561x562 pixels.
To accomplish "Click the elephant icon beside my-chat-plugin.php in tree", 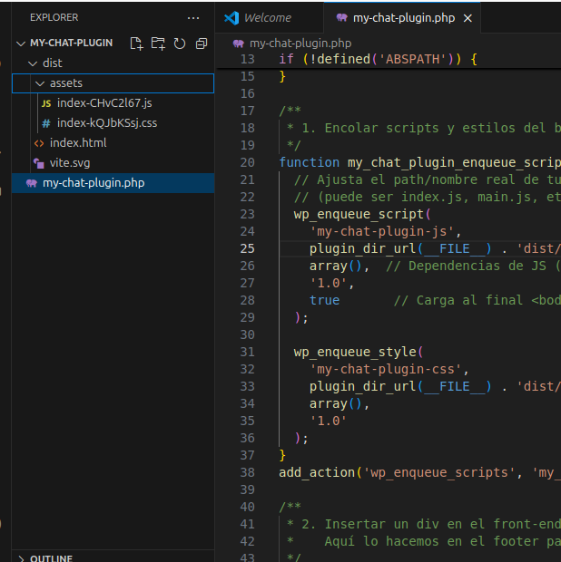I will (x=32, y=183).
